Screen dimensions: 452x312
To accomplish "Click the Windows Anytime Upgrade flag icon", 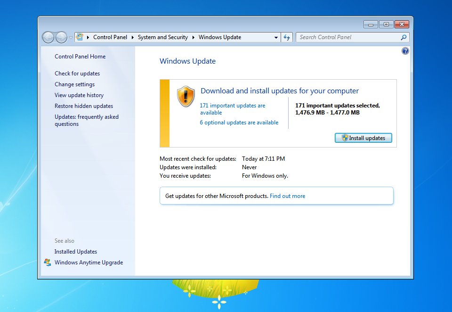I will pos(48,263).
